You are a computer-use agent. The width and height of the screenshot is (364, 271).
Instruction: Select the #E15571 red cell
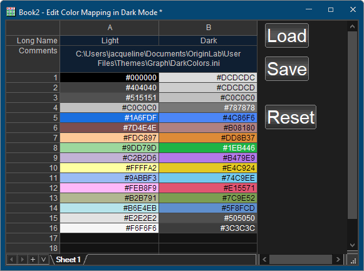pos(208,188)
